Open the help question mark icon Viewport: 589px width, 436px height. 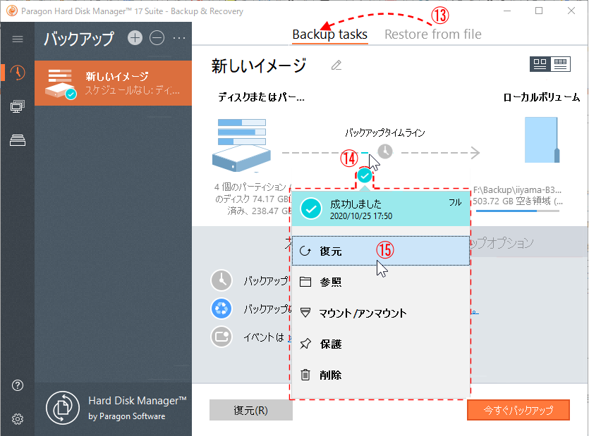pos(18,385)
